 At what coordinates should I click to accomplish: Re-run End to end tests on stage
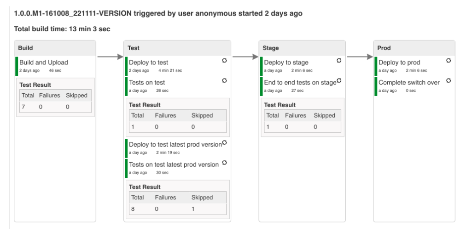[x=339, y=81]
